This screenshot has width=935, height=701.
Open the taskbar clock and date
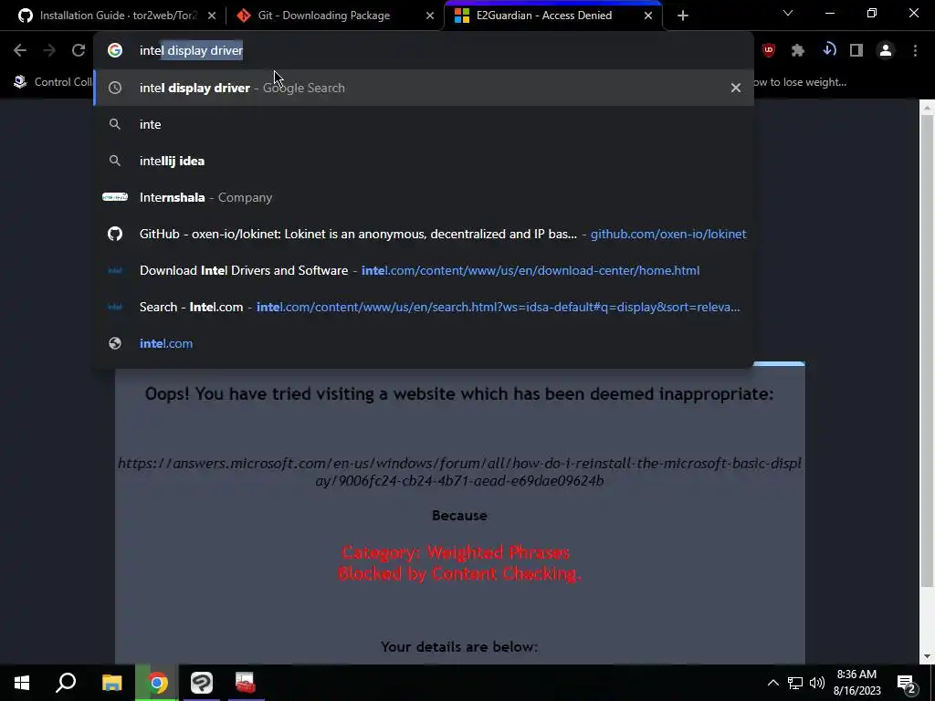pyautogui.click(x=856, y=683)
